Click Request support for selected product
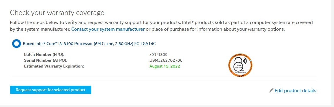Viewport: 334px width, 107px height. 51,90
